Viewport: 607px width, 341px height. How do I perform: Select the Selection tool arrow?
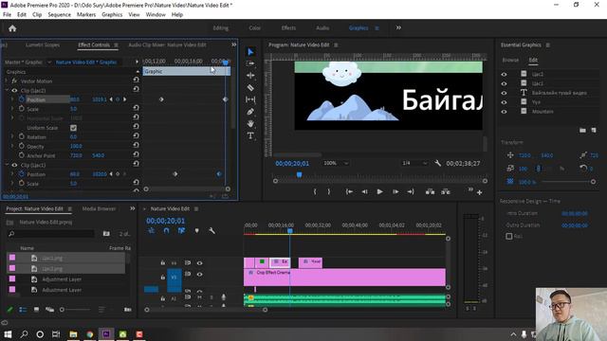tap(250, 52)
